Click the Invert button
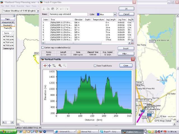 point(126,48)
